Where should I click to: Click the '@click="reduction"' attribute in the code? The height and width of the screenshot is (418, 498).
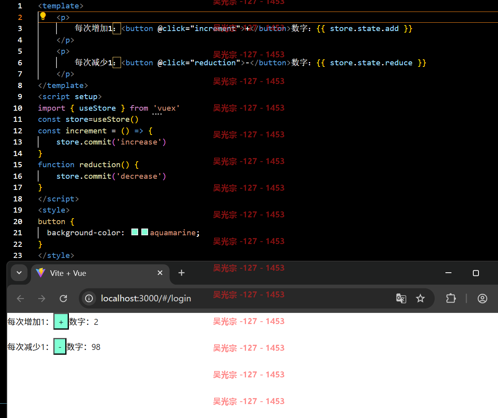tap(199, 63)
